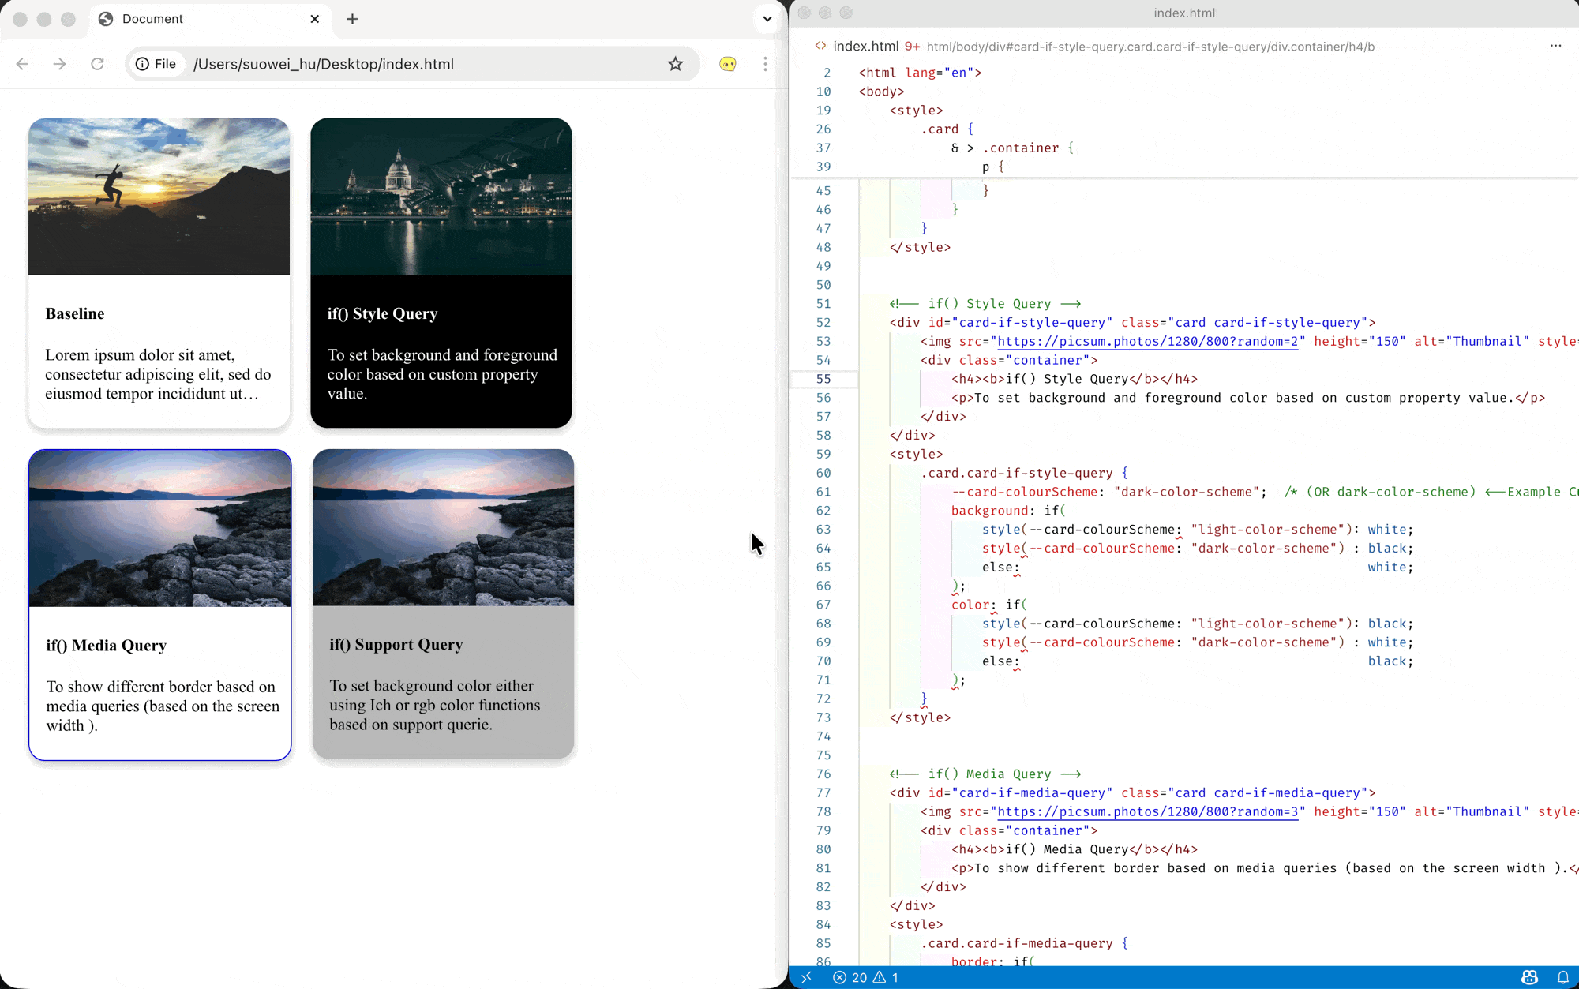Click the yellow extension icon in toolbar
1579x989 pixels.
(x=728, y=64)
